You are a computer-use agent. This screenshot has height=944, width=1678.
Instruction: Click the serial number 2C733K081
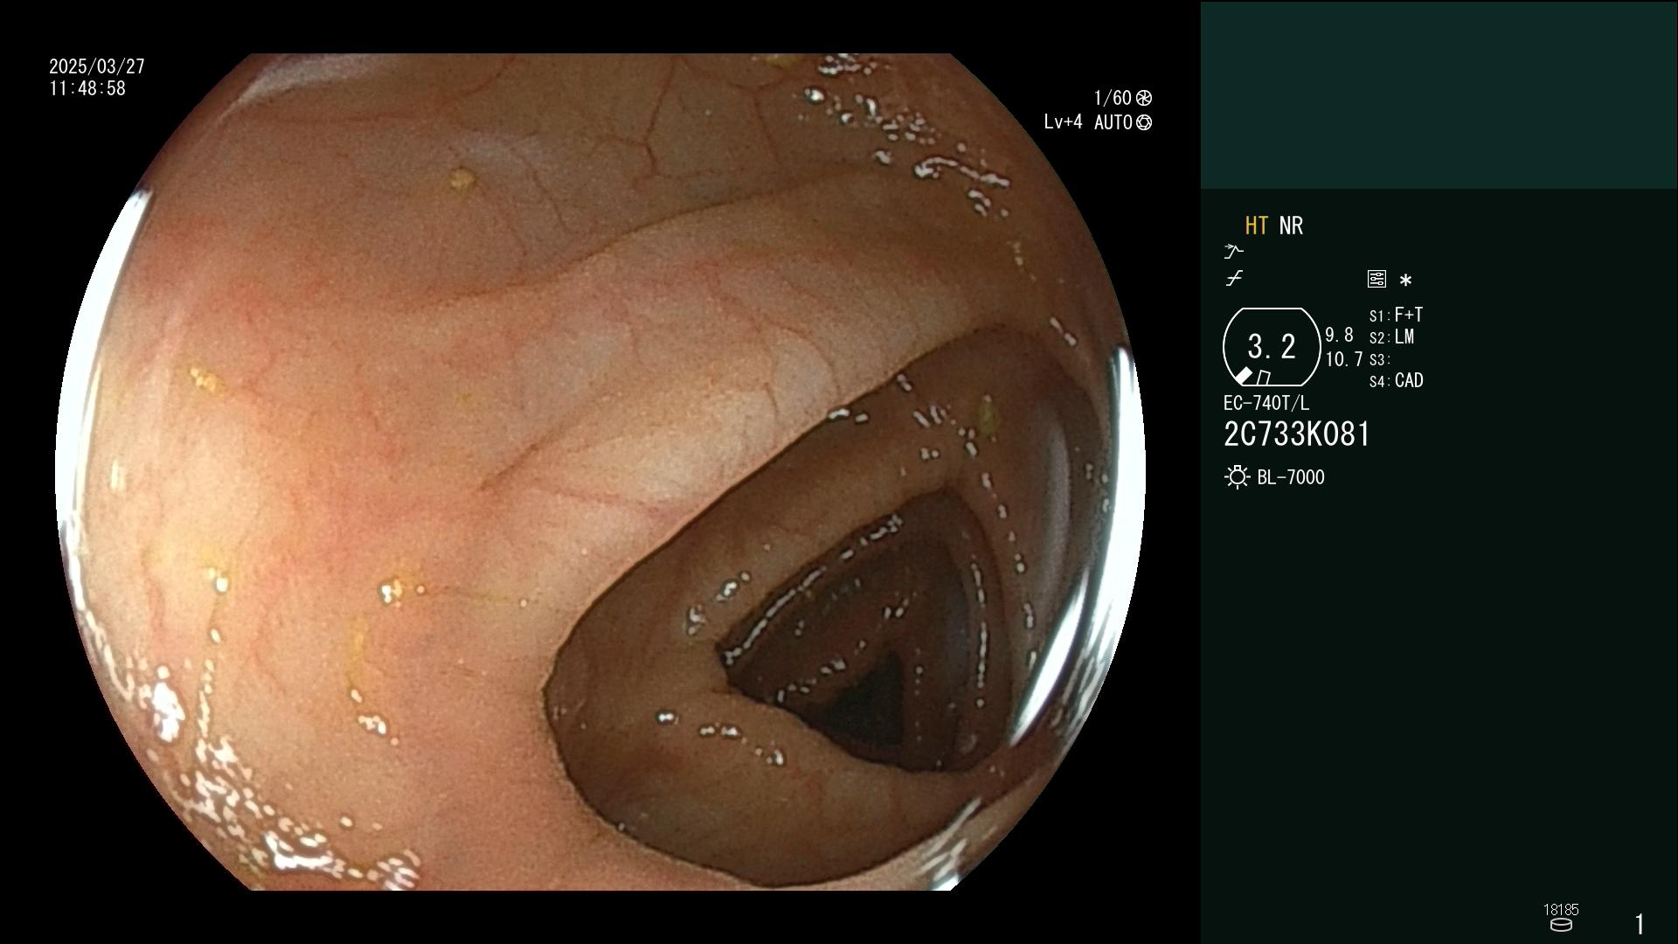pyautogui.click(x=1297, y=434)
